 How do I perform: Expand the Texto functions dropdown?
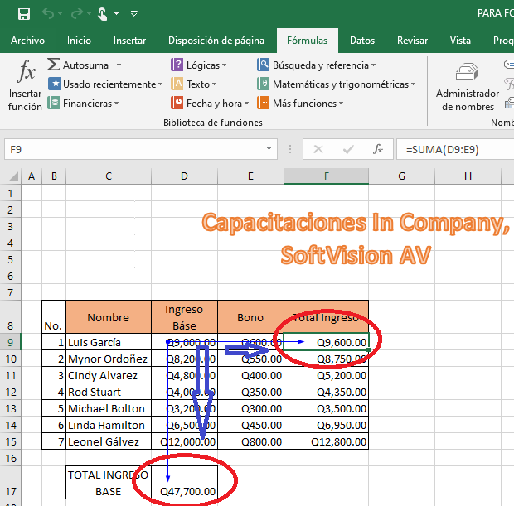(215, 84)
